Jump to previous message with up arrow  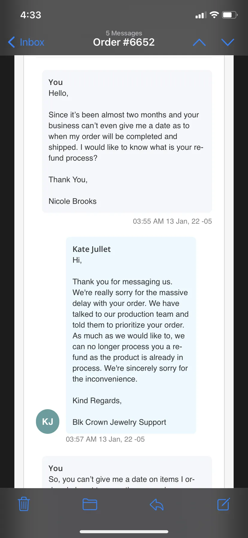(x=199, y=42)
